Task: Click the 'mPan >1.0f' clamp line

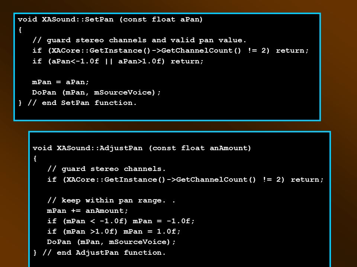Action: click(x=114, y=231)
